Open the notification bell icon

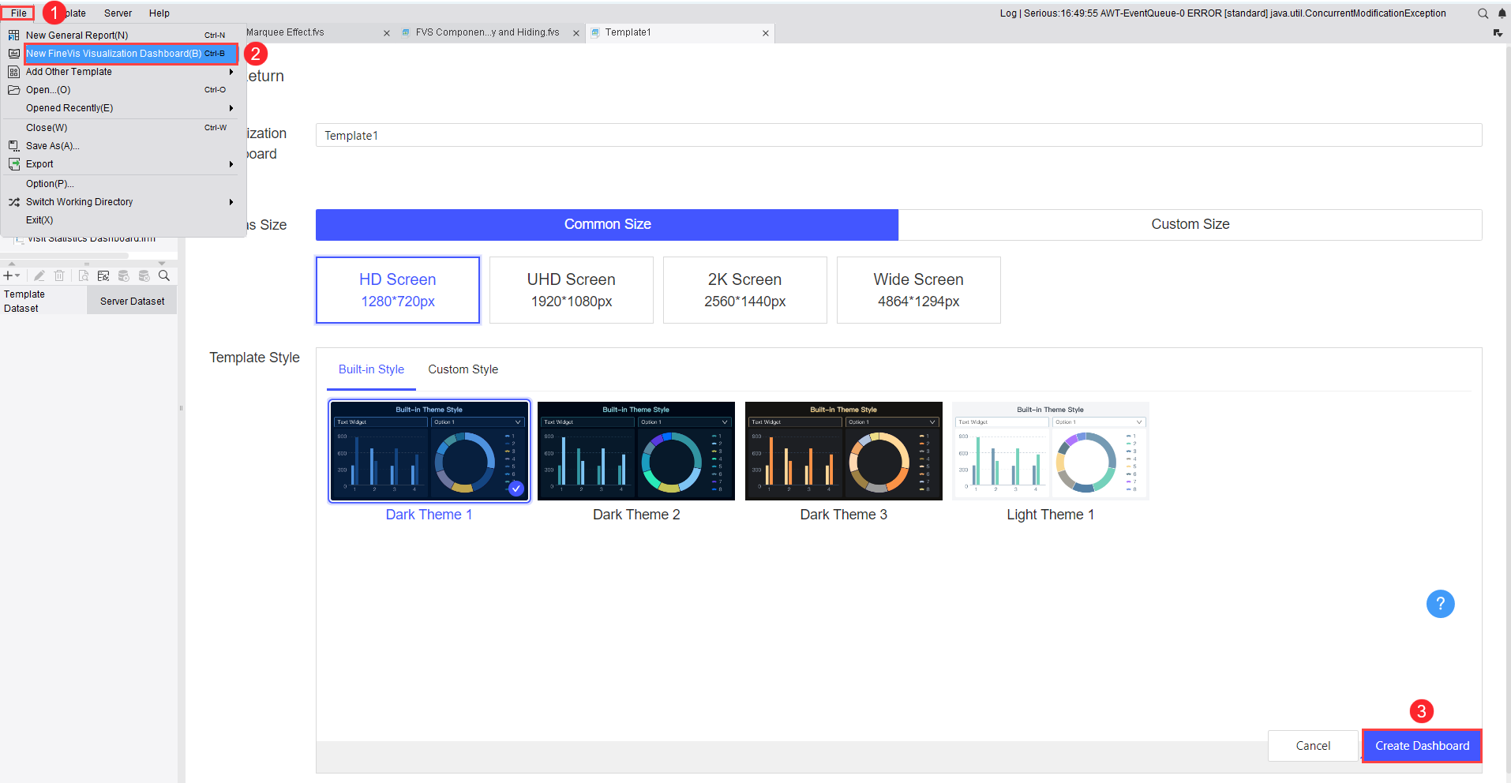[1502, 13]
